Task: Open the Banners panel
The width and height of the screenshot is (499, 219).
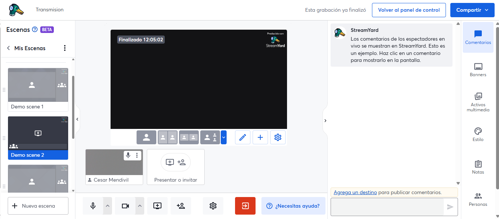Action: pyautogui.click(x=478, y=70)
